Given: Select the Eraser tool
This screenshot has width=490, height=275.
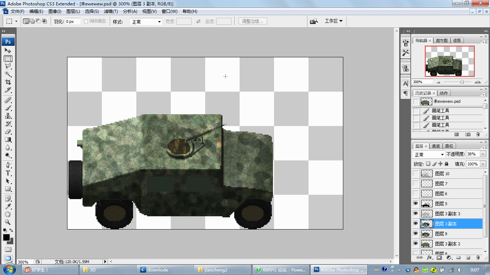Looking at the screenshot, I should (x=8, y=132).
